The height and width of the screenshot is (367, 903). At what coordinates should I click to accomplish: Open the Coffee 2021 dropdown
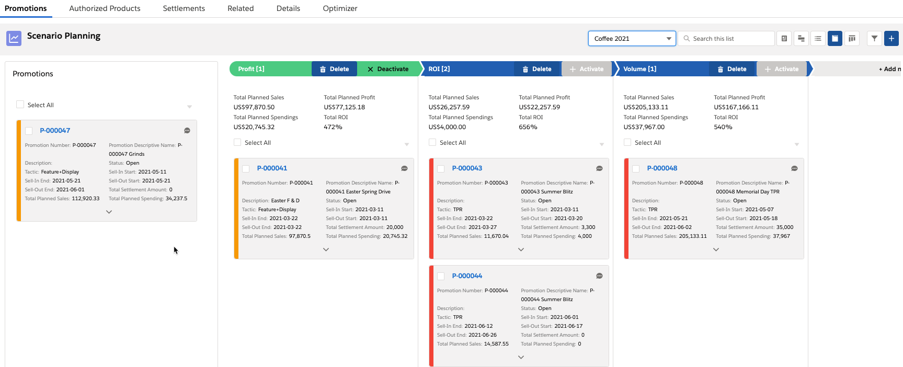632,39
